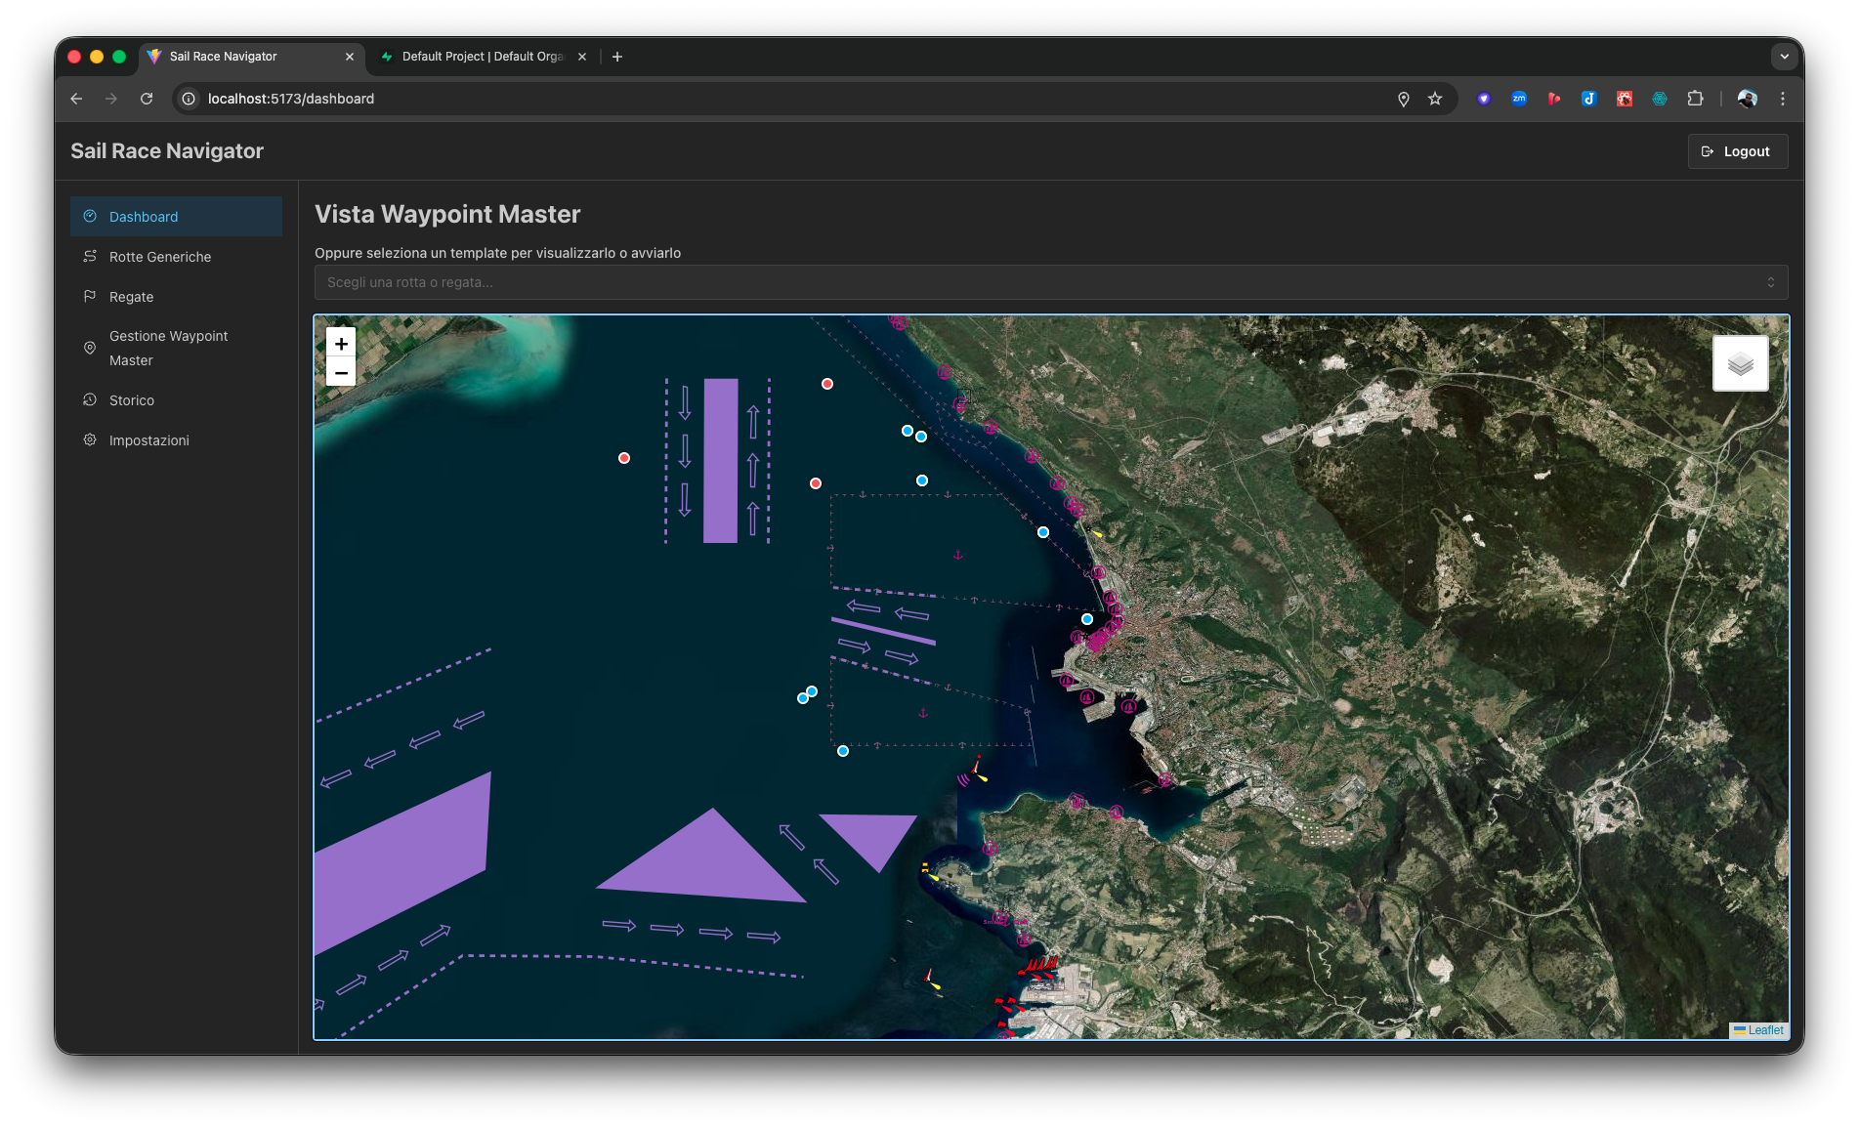Zoom the map in with the plus control
Screen dimensions: 1859x1127
[341, 344]
